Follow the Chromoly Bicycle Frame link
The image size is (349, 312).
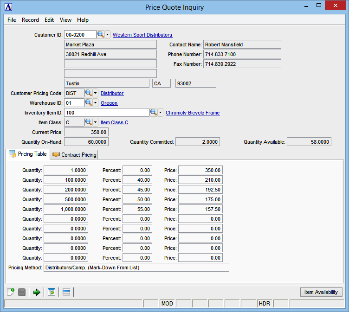click(193, 113)
